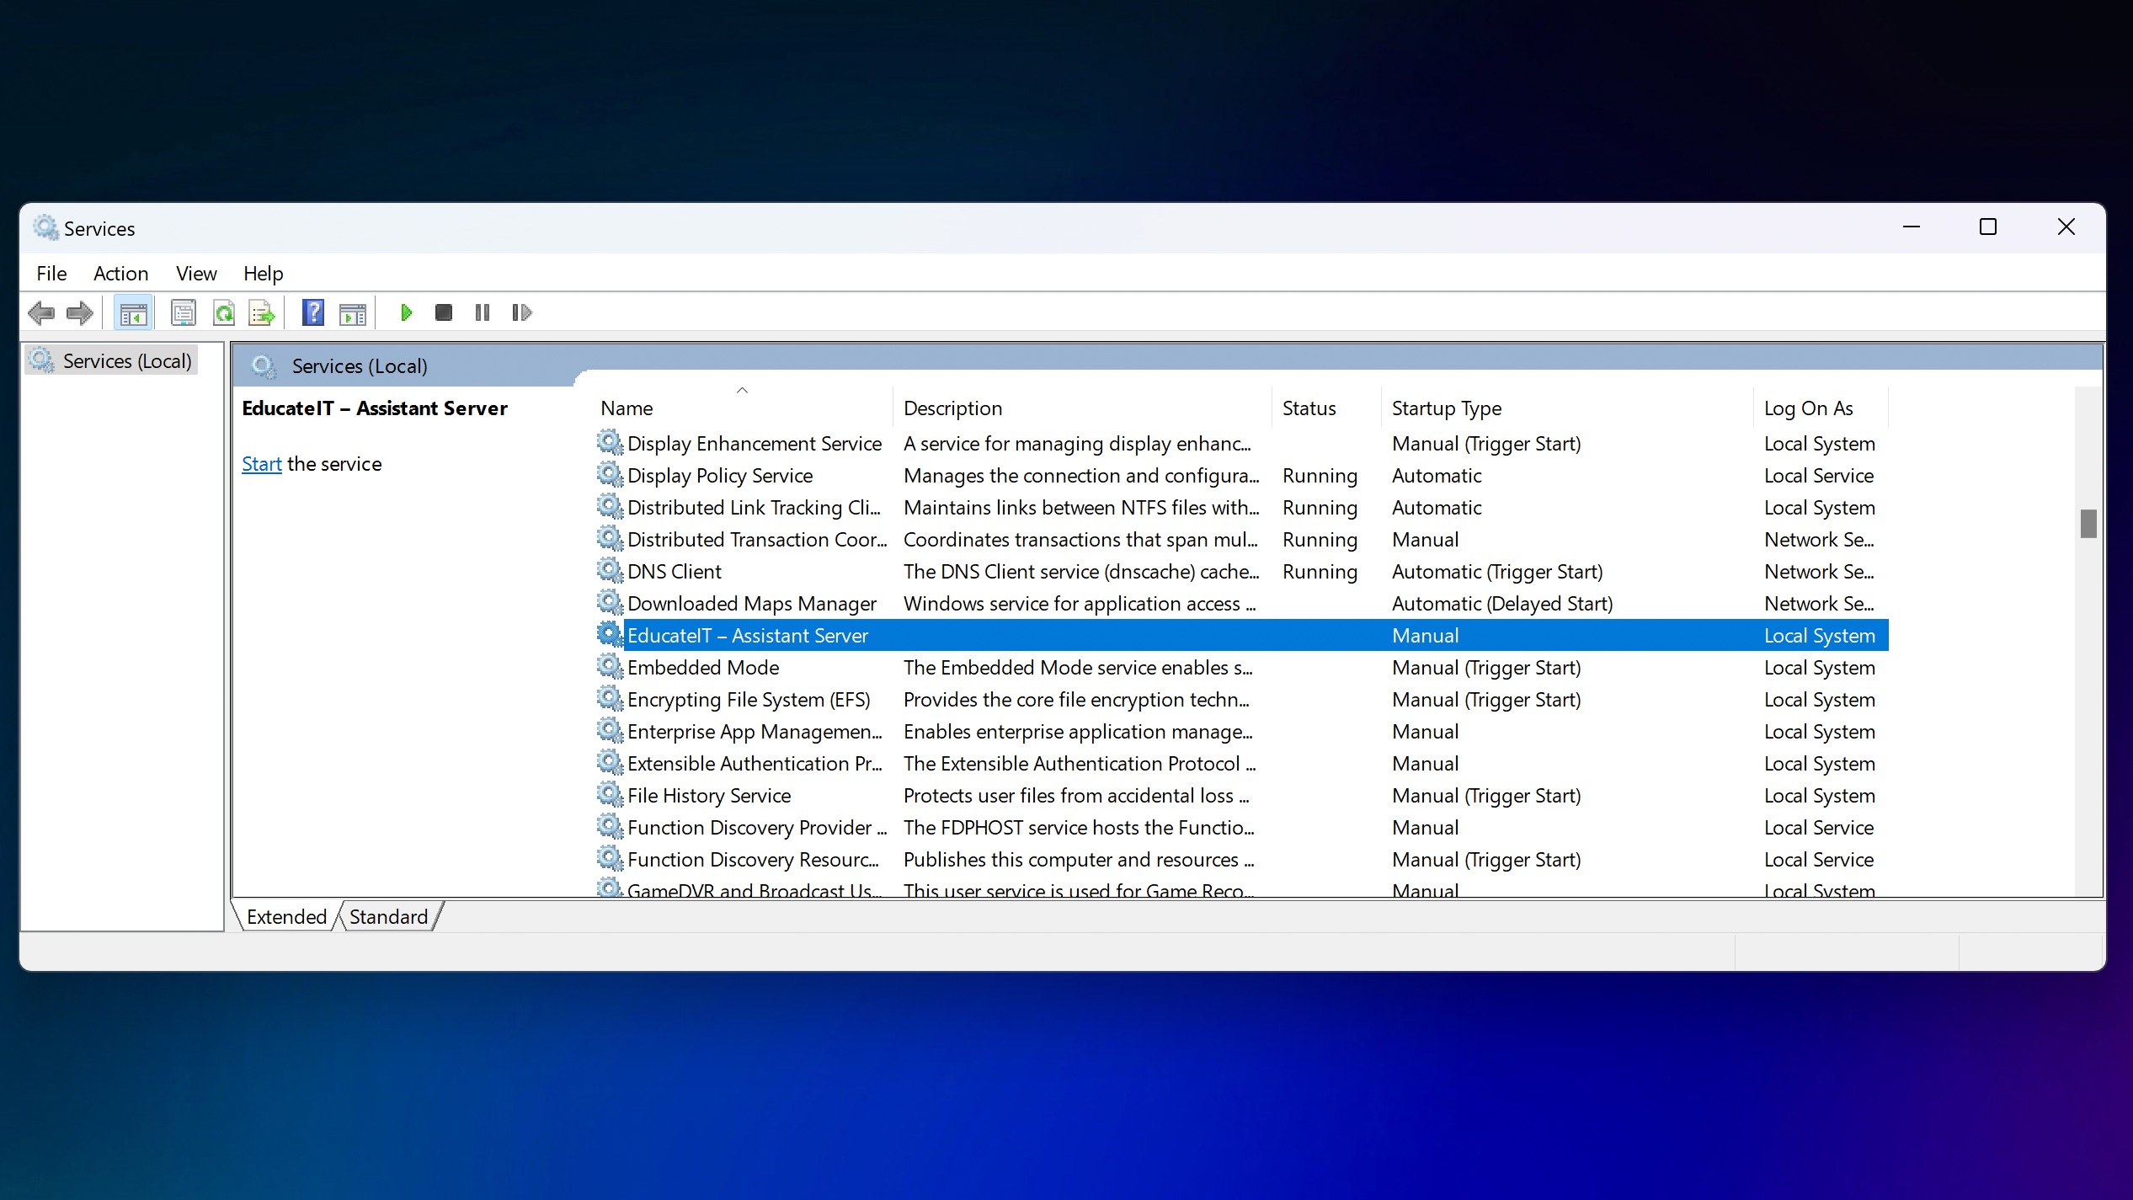Screen dimensions: 2133x1200
Task: Click the Restart Service toolbar icon
Action: pyautogui.click(x=522, y=313)
